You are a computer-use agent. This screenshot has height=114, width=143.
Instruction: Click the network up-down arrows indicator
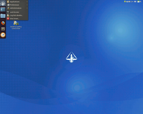[x=141, y=1]
